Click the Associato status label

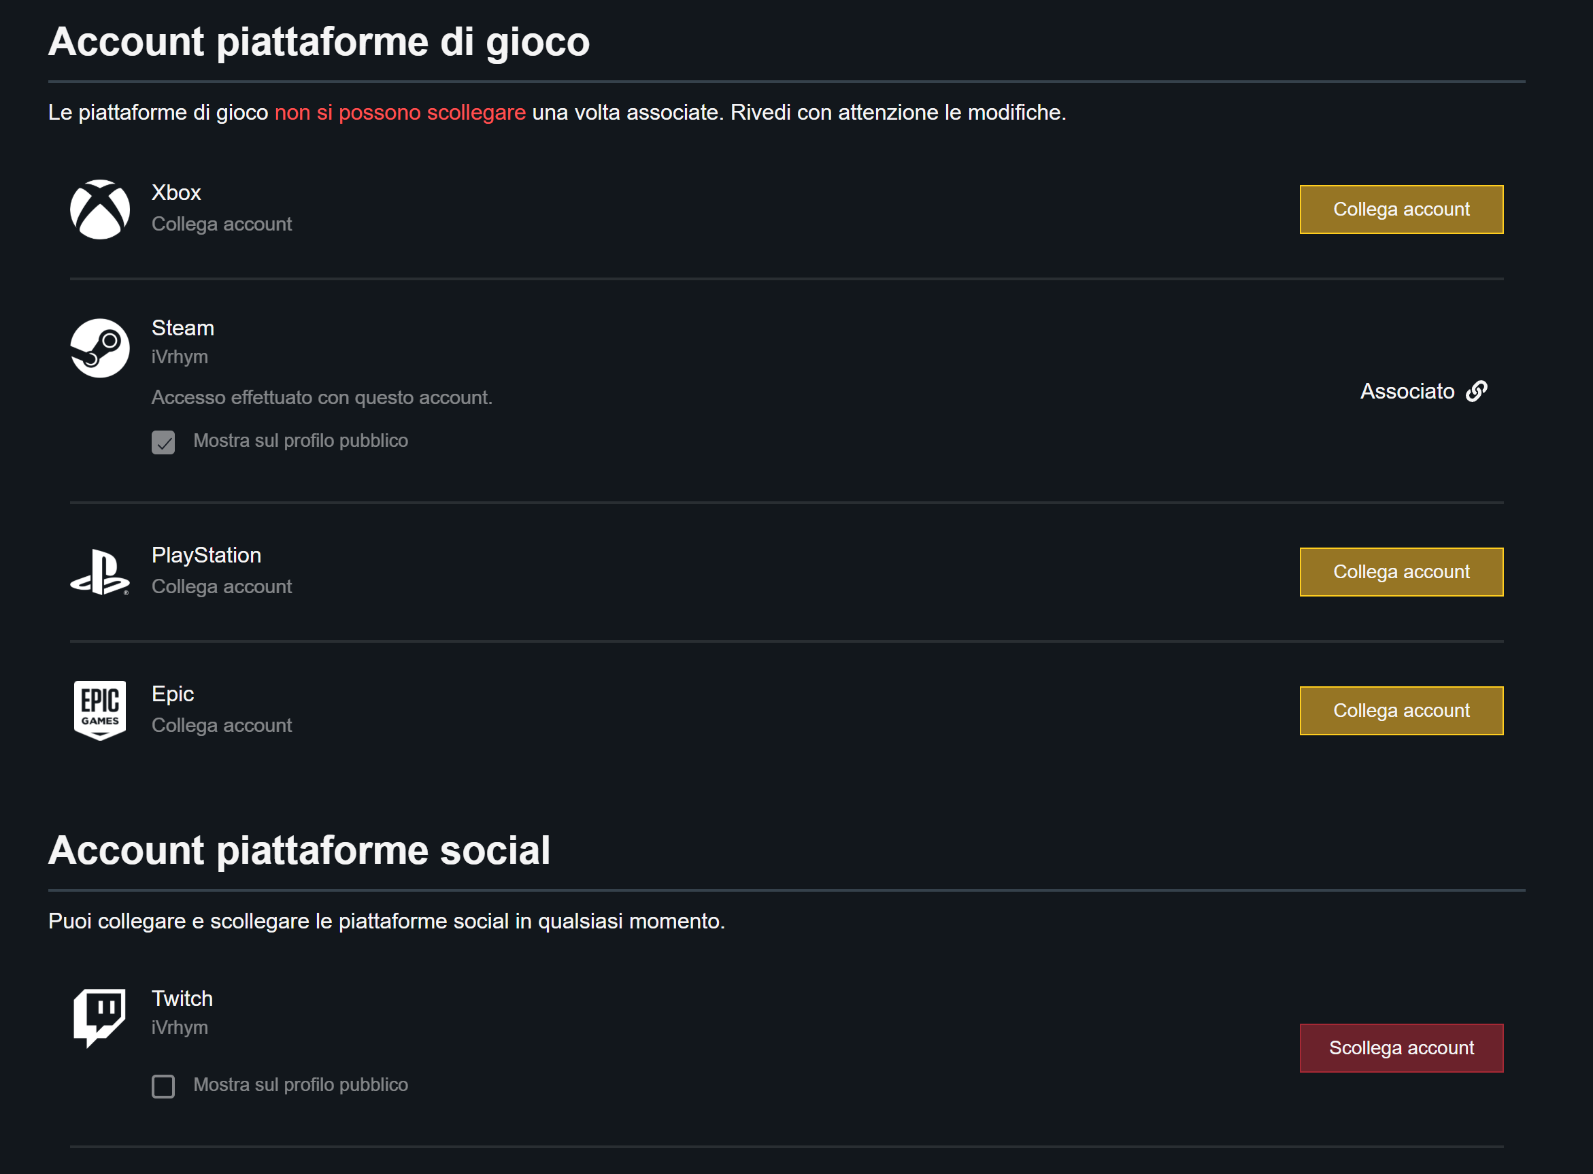tap(1407, 392)
